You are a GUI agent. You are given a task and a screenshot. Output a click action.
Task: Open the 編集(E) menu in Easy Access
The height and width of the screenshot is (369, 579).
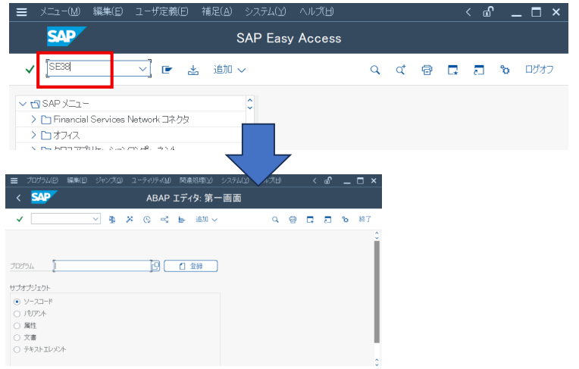(x=108, y=12)
